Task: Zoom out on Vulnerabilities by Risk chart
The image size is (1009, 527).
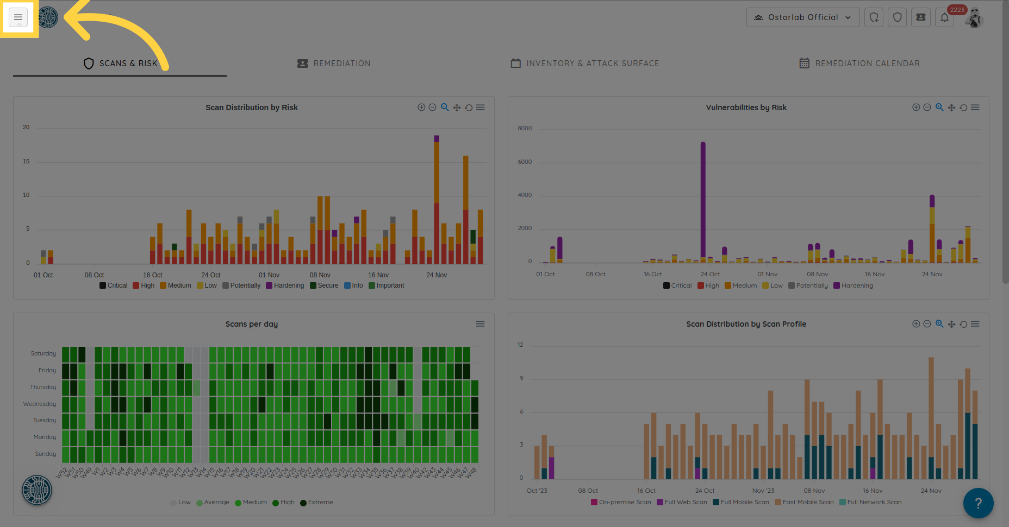Action: click(927, 107)
